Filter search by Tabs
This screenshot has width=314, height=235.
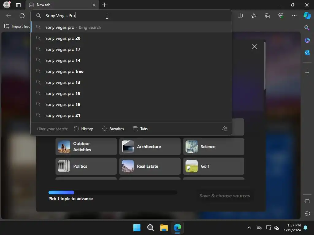[x=140, y=129]
